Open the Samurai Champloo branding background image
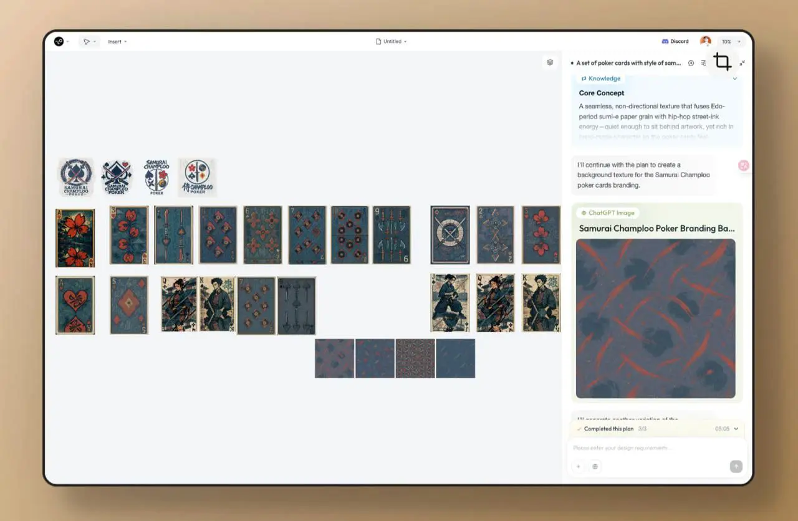The height and width of the screenshot is (521, 798). [655, 318]
